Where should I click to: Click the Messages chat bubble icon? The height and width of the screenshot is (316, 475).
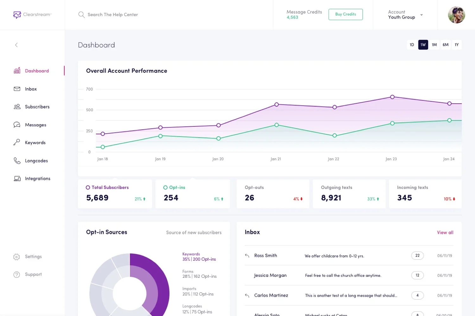point(17,125)
